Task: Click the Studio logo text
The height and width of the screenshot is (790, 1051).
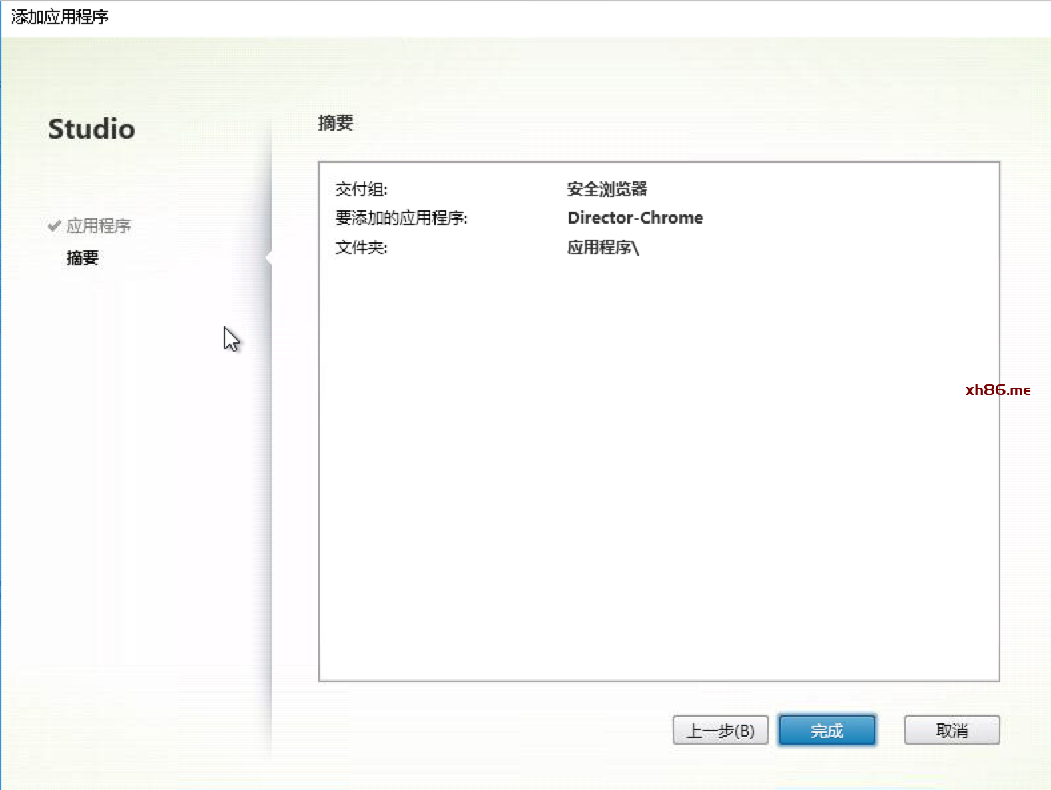Action: [91, 129]
